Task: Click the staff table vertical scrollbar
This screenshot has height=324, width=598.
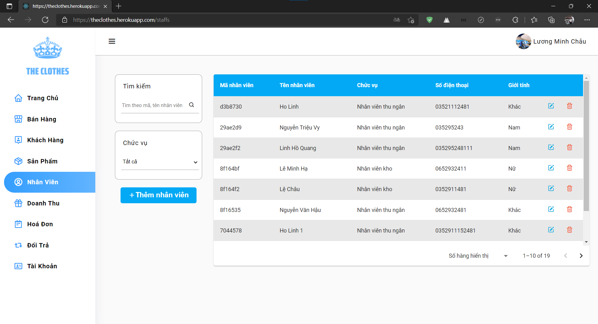Action: 586,146
